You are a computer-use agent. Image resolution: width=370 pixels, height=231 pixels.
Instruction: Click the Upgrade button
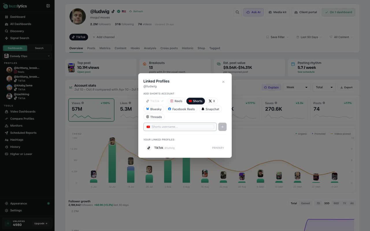tap(41, 223)
